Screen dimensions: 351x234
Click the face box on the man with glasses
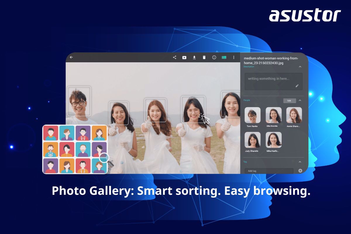tap(79, 101)
